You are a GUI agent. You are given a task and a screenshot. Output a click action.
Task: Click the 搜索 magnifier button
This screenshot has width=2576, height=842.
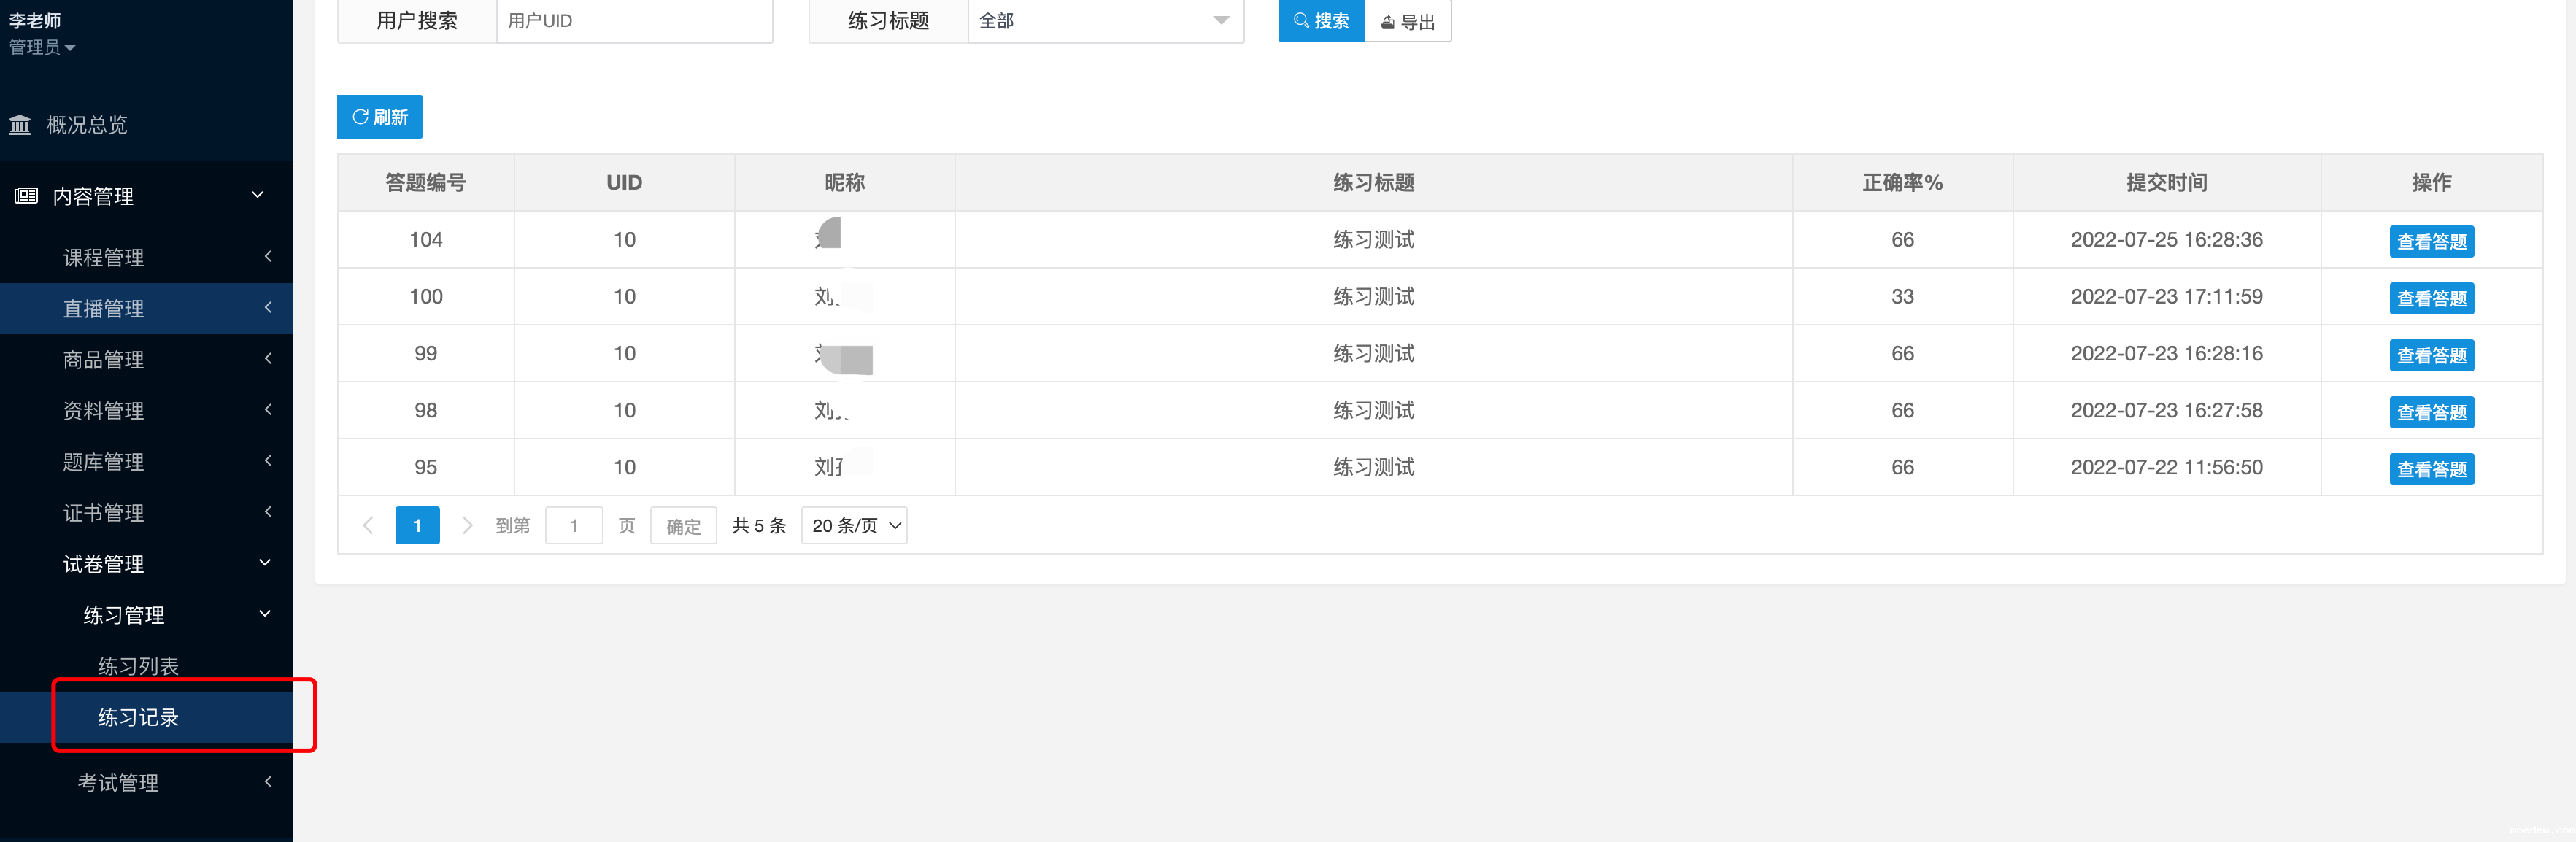pos(1320,21)
